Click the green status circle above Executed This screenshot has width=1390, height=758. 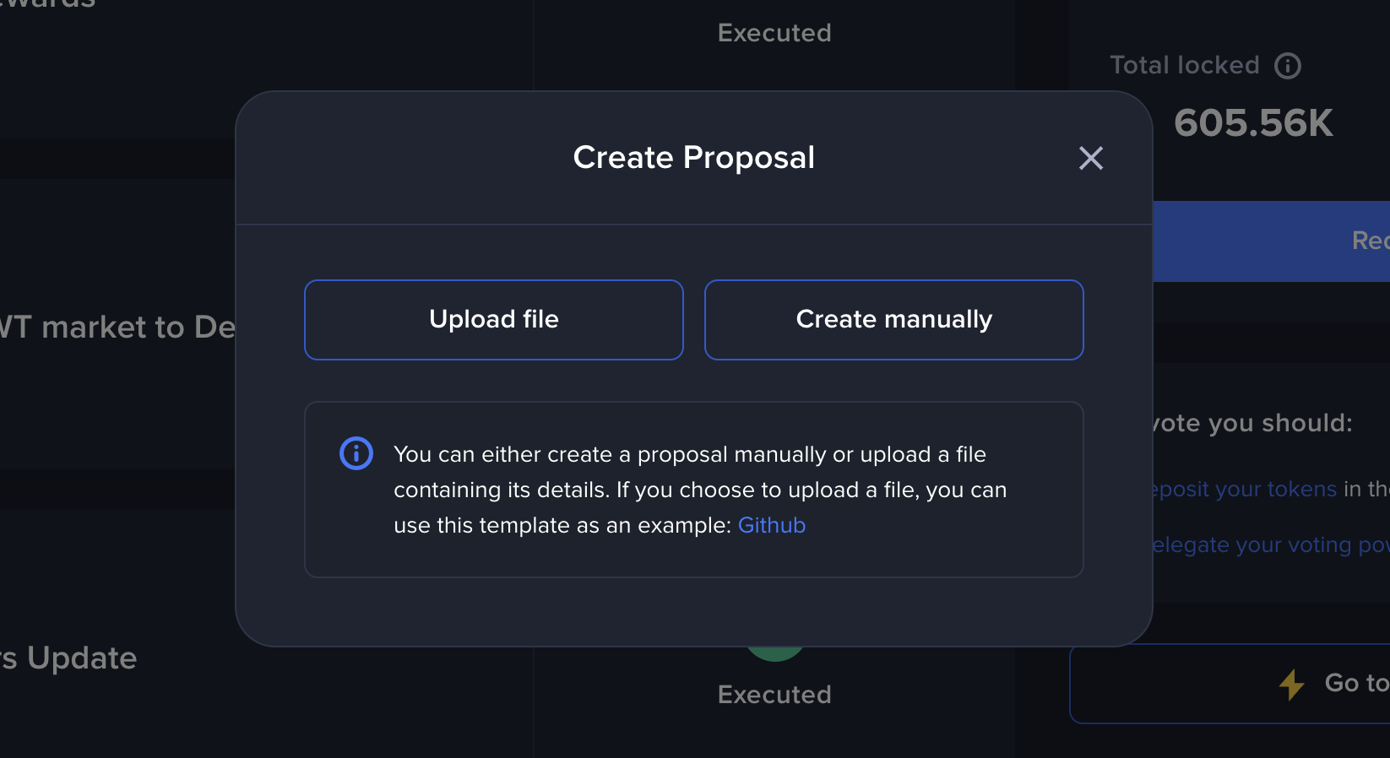[x=775, y=652]
